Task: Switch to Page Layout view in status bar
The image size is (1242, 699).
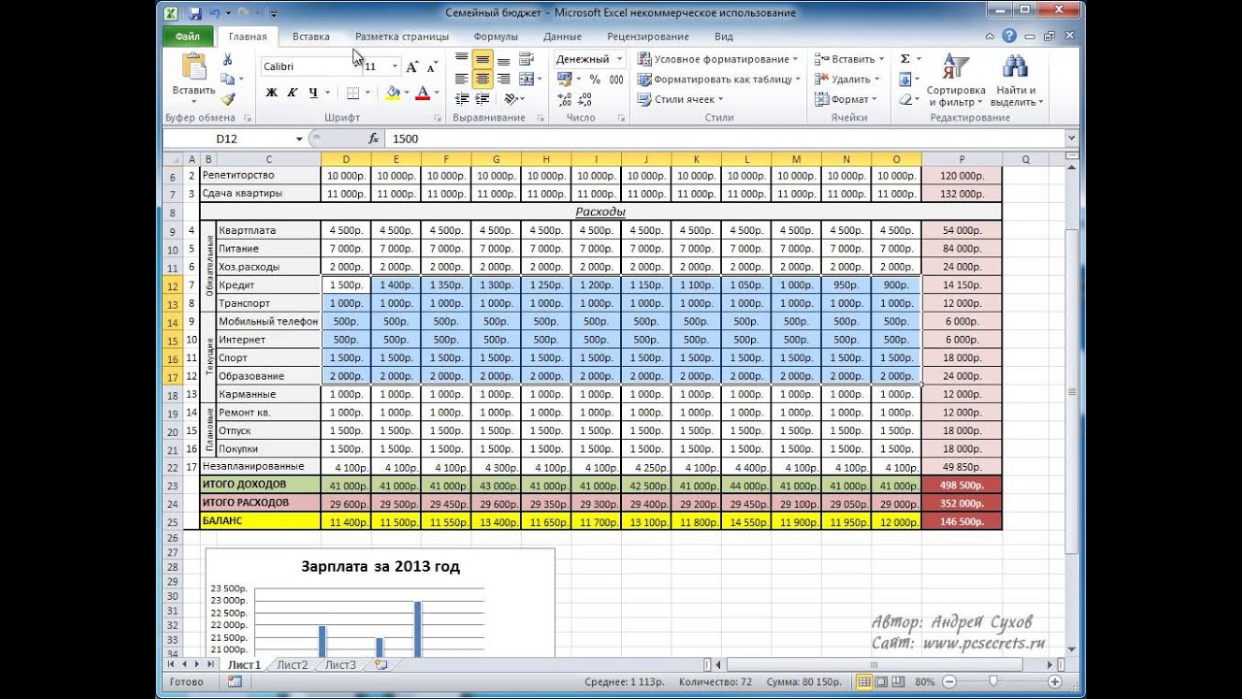Action: point(881,682)
